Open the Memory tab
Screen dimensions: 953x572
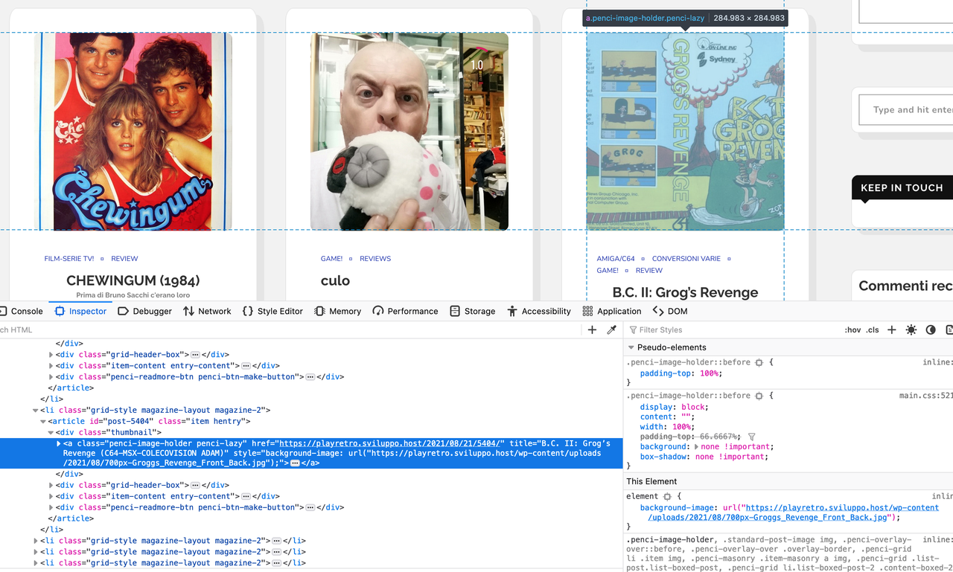pyautogui.click(x=338, y=311)
